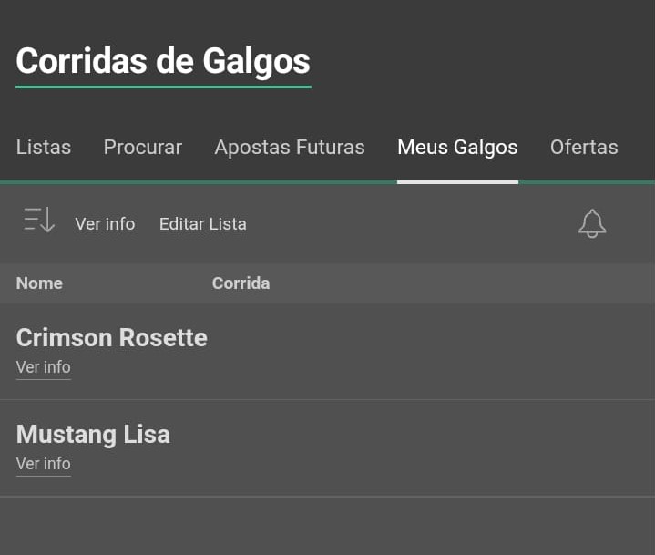Open notifications via bell icon
This screenshot has width=655, height=555.
592,223
